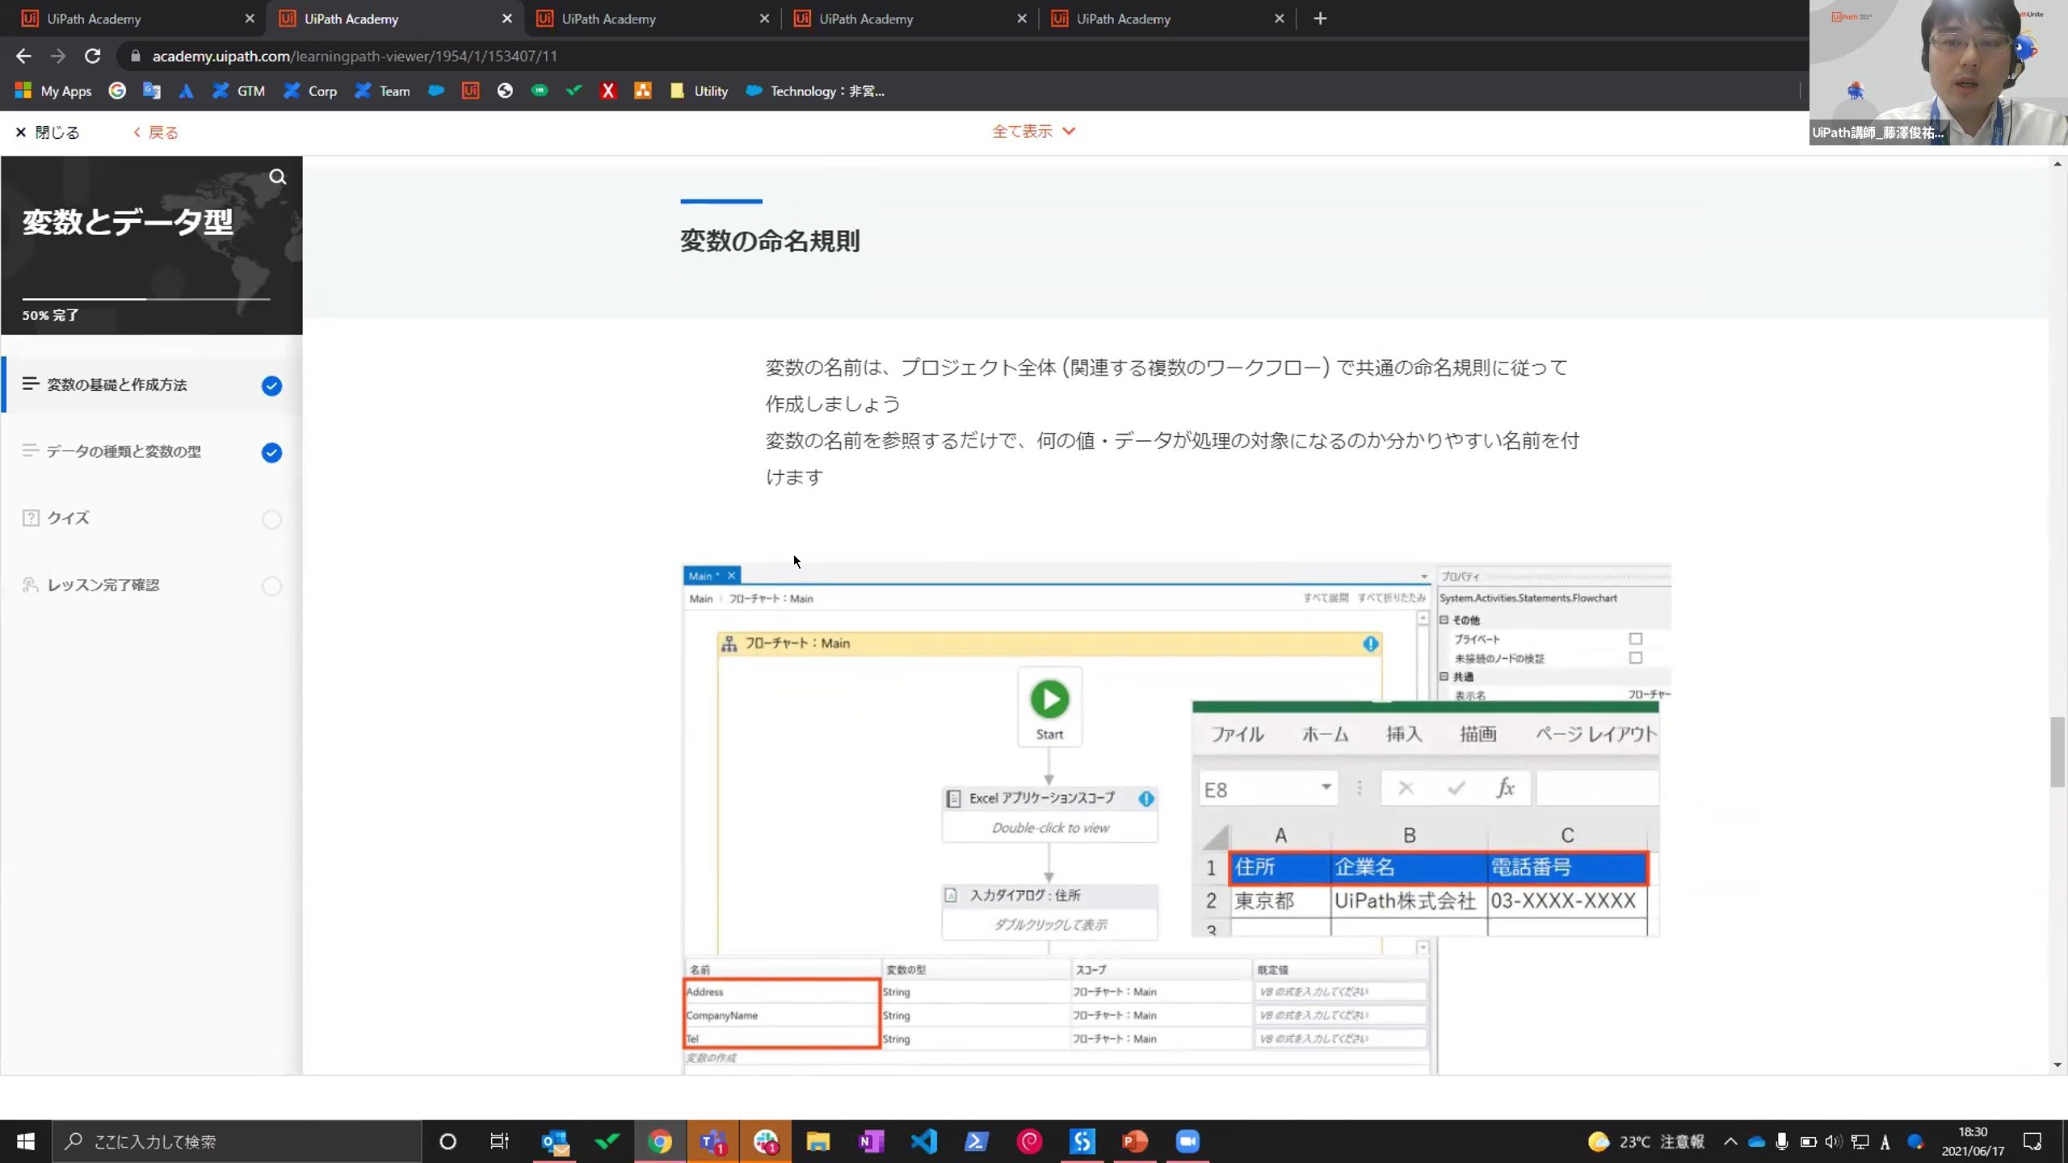Open File Explorer from the taskbar

[x=818, y=1141]
